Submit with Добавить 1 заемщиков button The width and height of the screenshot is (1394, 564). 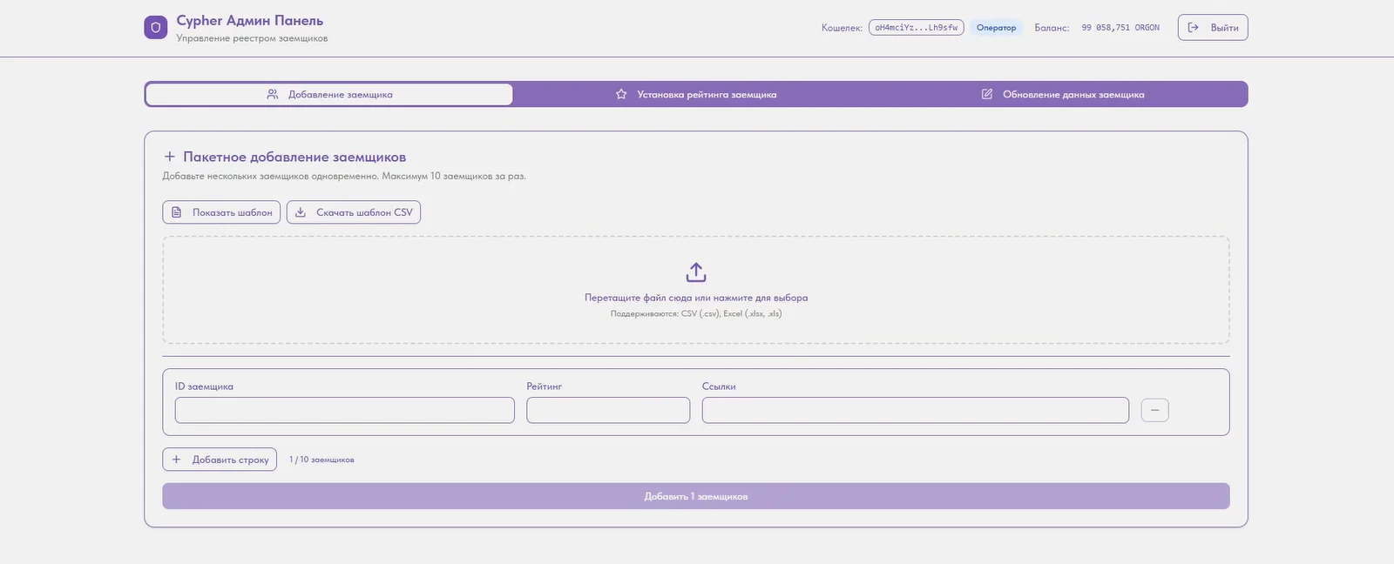click(x=695, y=496)
